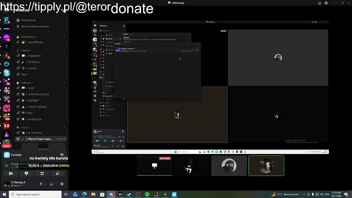Deafen the headphones
The image size is (352, 198).
click(x=51, y=184)
